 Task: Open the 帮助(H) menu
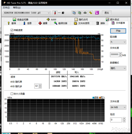17,8
